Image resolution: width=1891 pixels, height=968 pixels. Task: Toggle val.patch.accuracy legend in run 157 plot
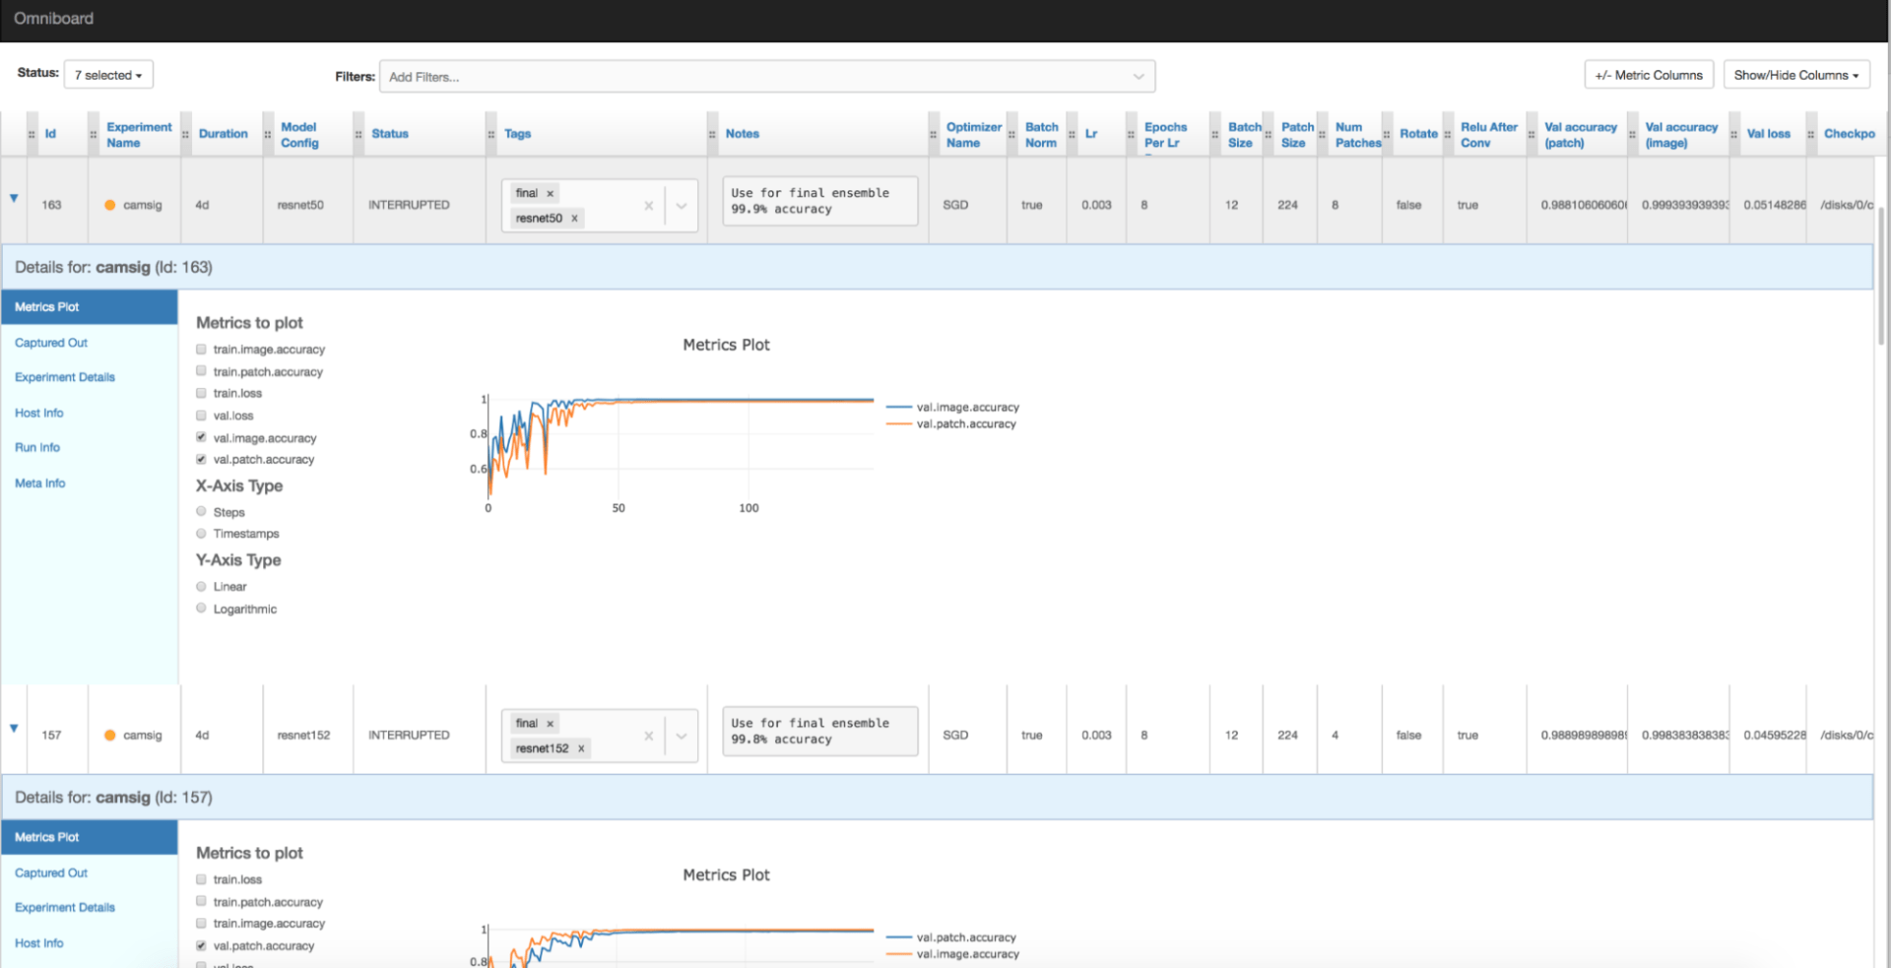tap(951, 937)
